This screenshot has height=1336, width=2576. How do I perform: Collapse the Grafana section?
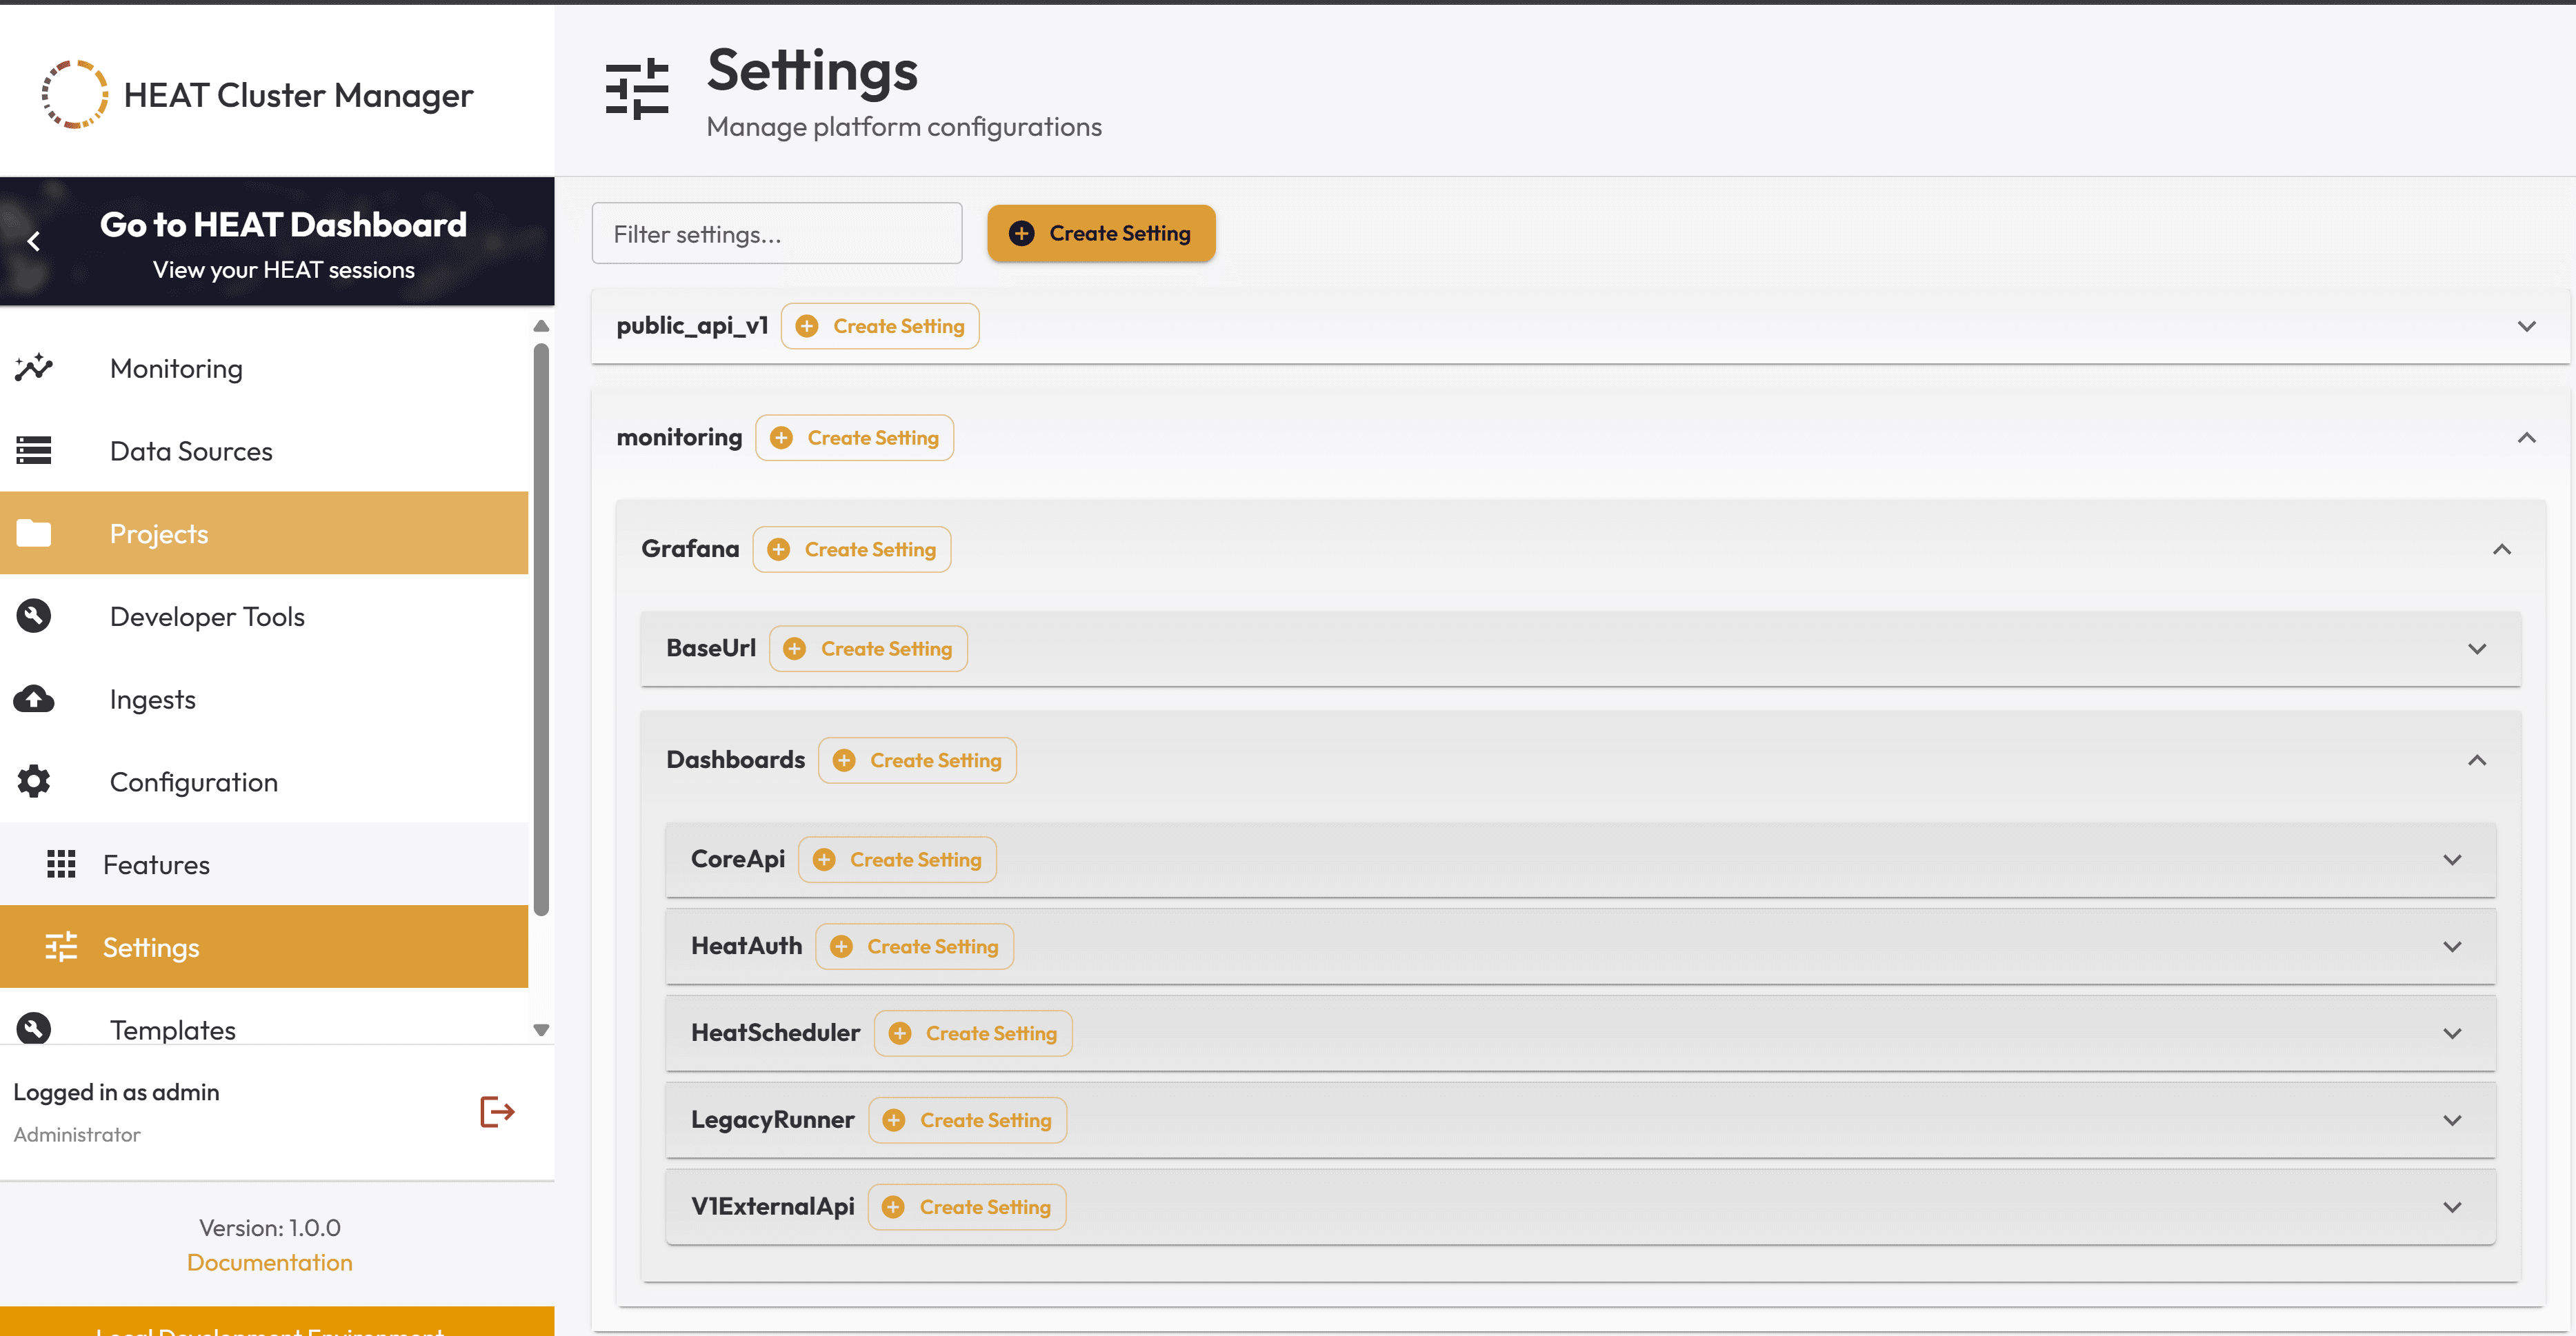pyautogui.click(x=2504, y=549)
